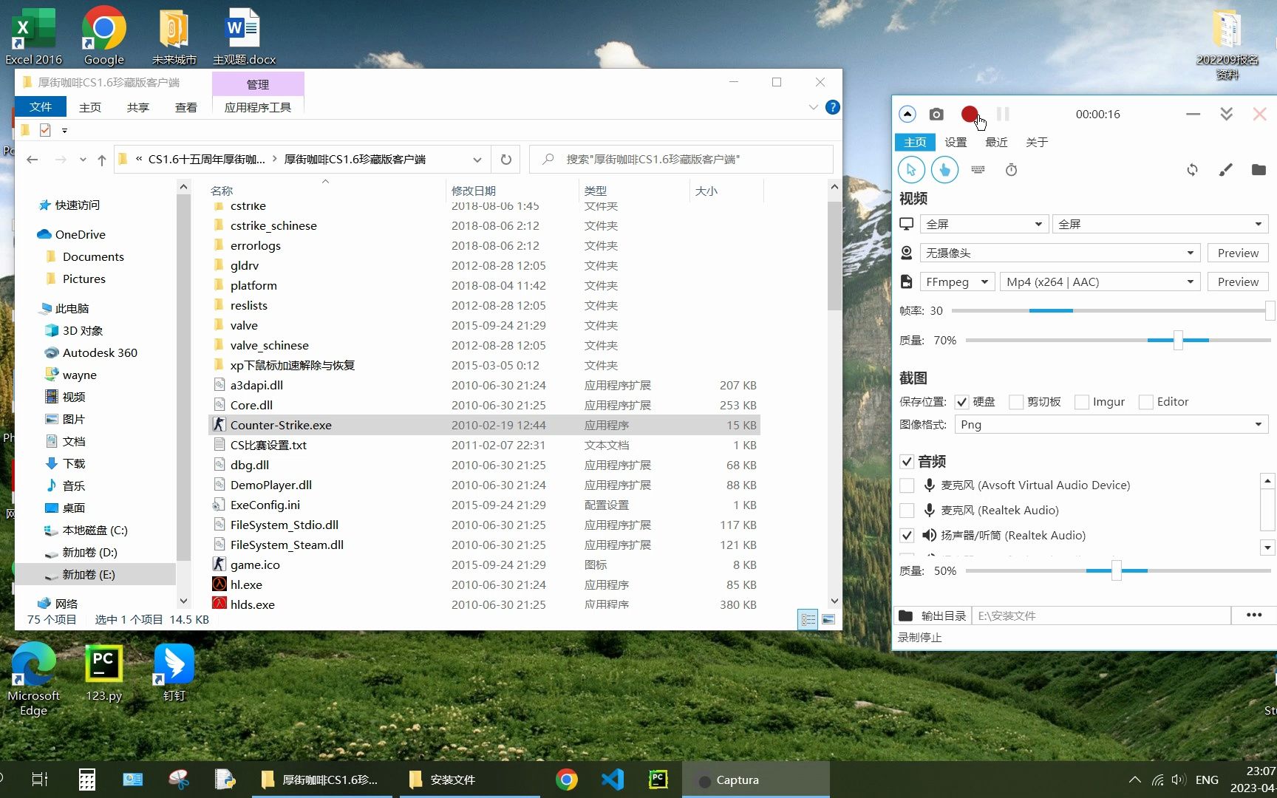Select the drawing pen tool in Captura
The width and height of the screenshot is (1277, 798).
1226,170
